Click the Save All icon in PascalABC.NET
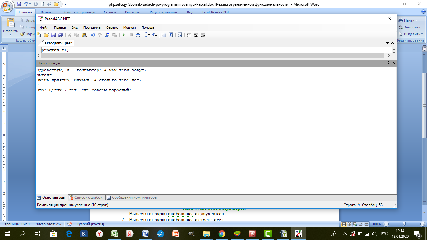 pos(61,35)
